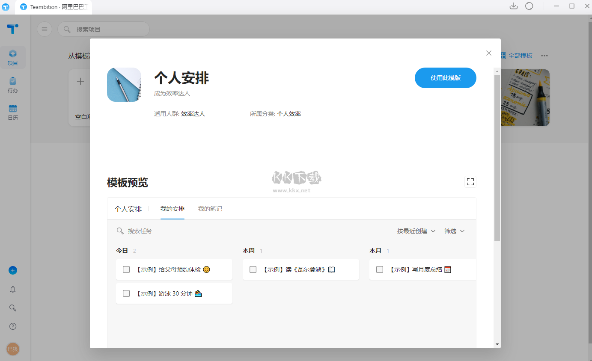Check the 【示例】读《瓦尔登湖》 task checkbox
This screenshot has width=592, height=361.
coord(253,269)
